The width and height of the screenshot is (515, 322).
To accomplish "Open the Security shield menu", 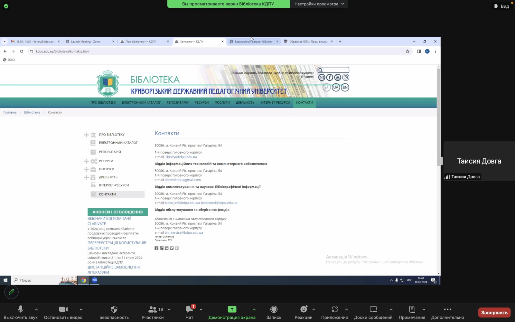I will (114, 312).
